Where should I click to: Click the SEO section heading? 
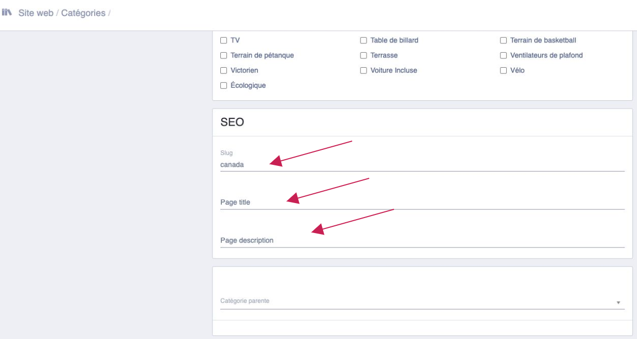pos(232,122)
